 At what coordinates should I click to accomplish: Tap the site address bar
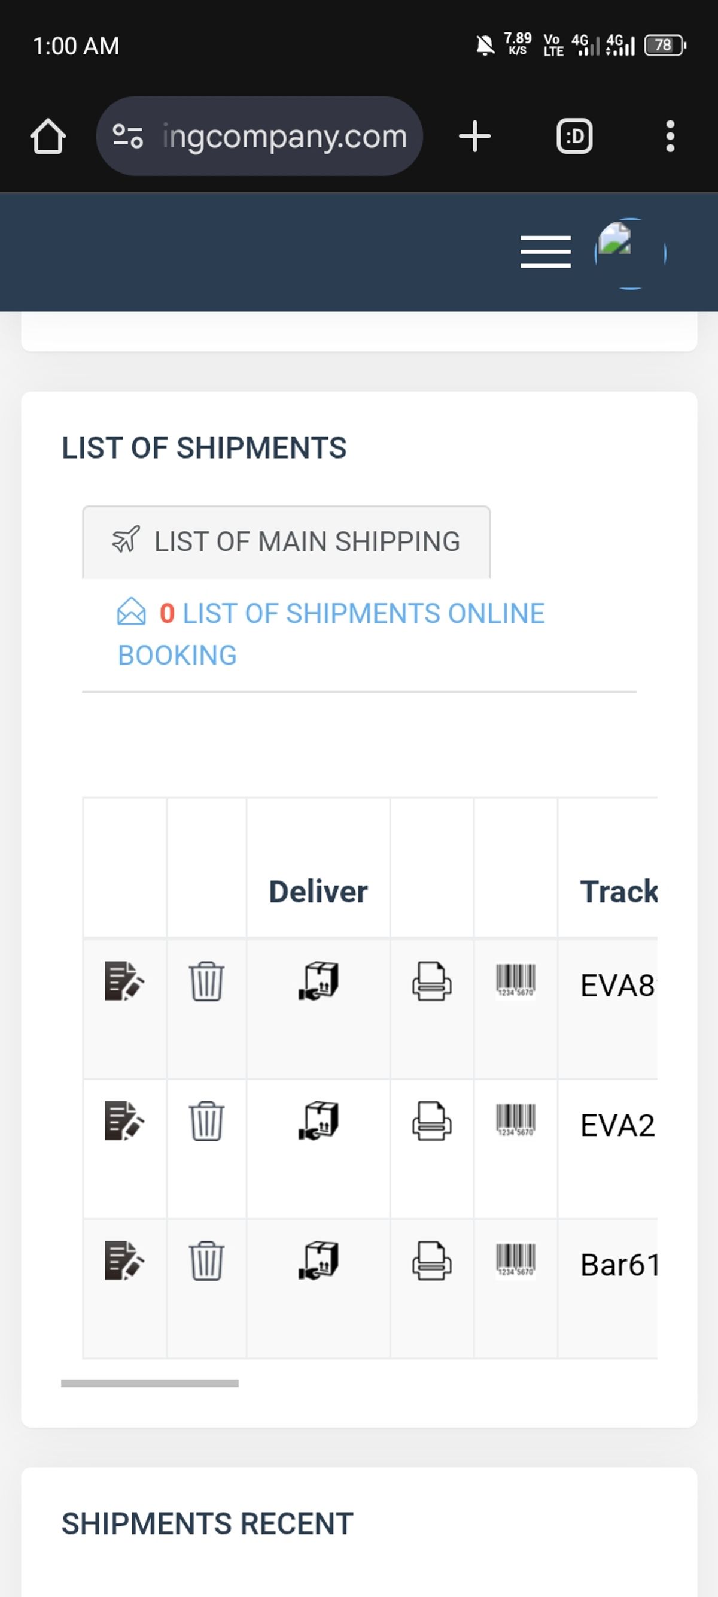[284, 137]
